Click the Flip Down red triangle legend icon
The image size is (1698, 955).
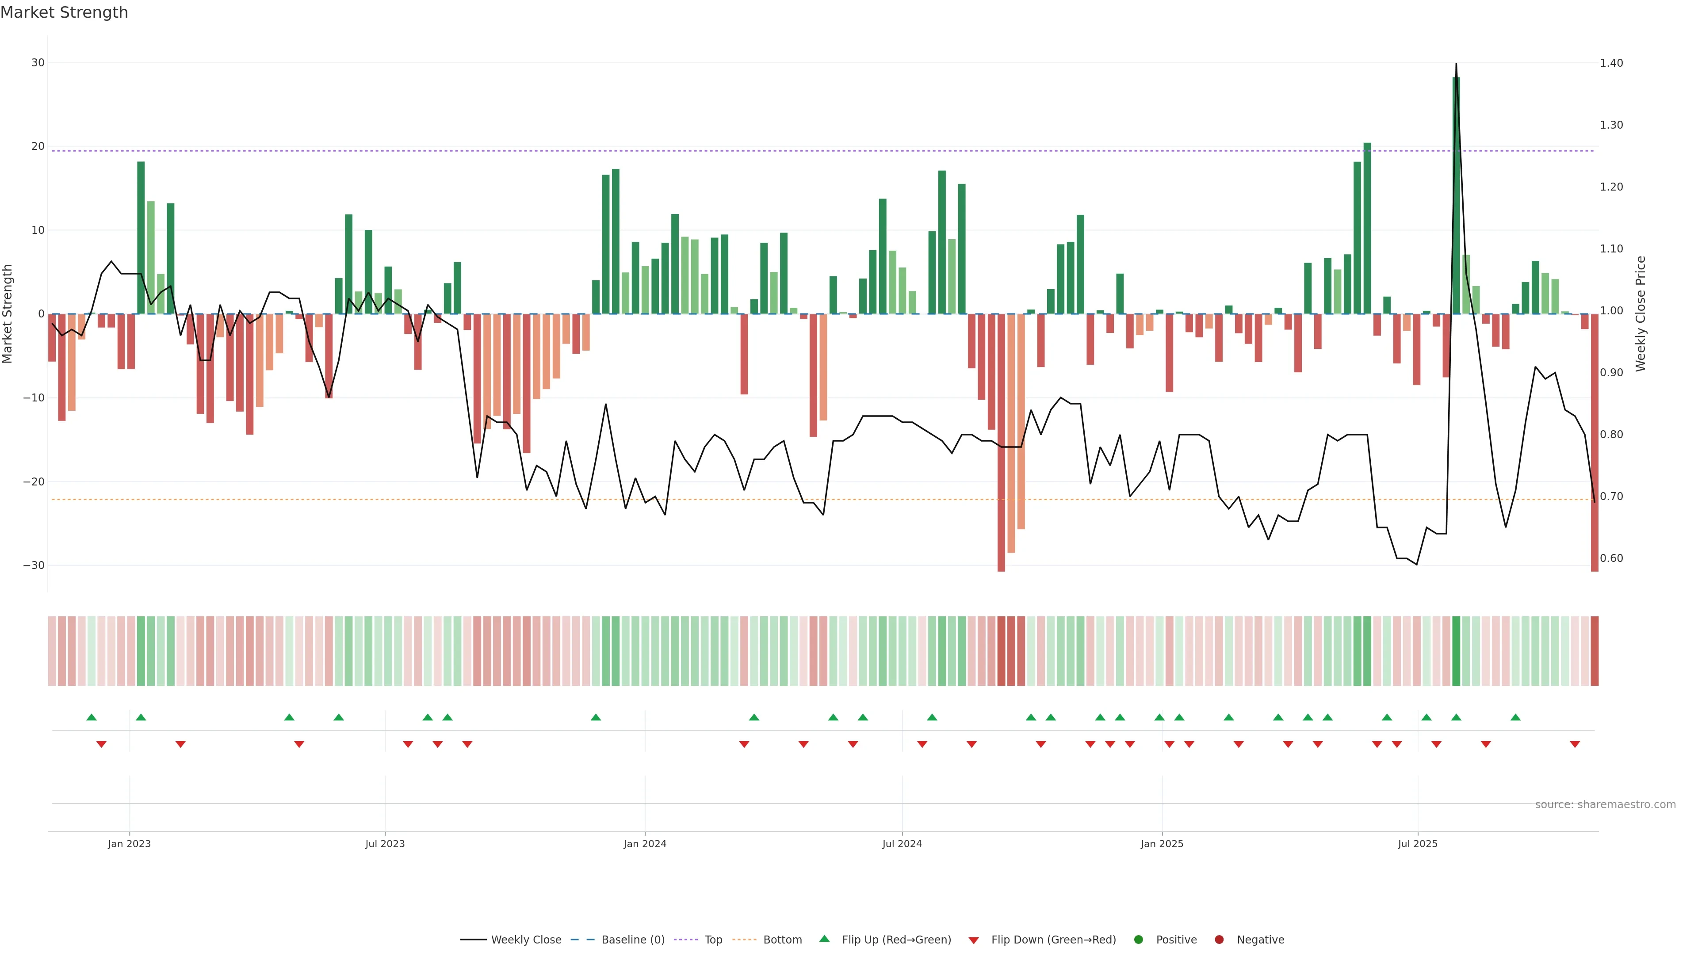974,940
